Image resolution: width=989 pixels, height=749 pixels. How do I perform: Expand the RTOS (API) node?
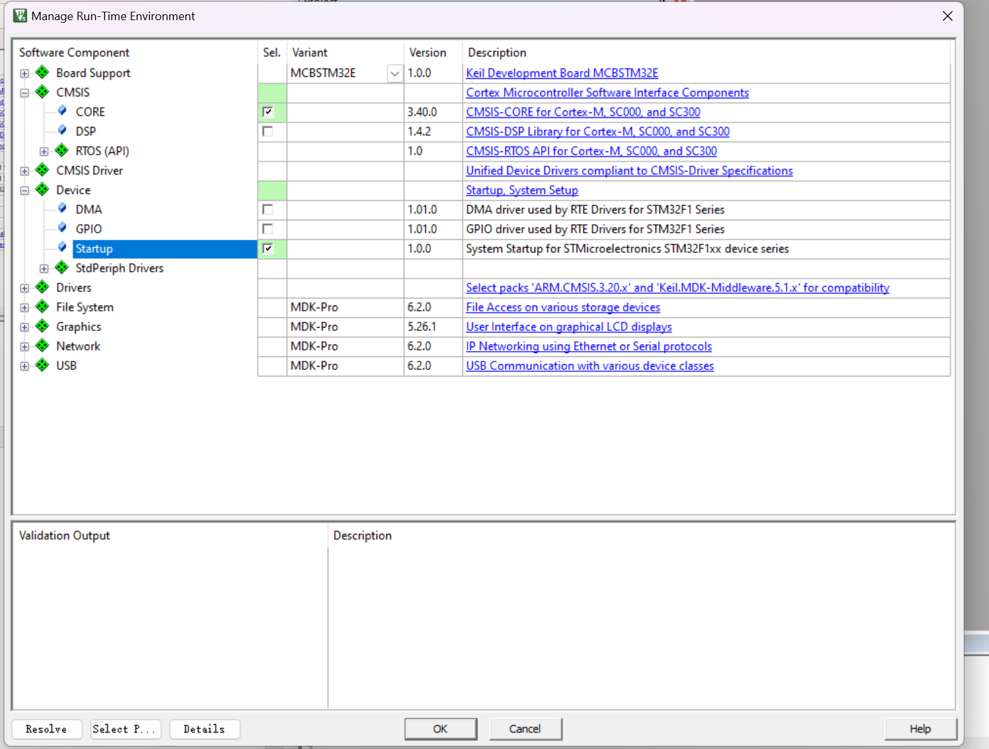coord(44,151)
